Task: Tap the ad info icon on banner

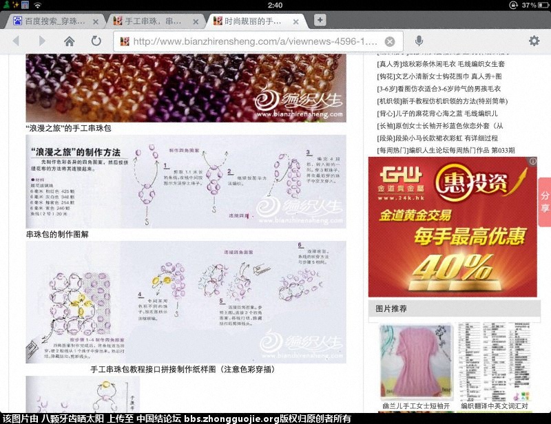Action: pos(532,161)
